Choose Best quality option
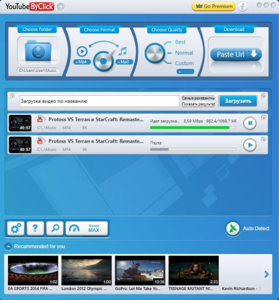The width and height of the screenshot is (279, 300). [x=180, y=42]
